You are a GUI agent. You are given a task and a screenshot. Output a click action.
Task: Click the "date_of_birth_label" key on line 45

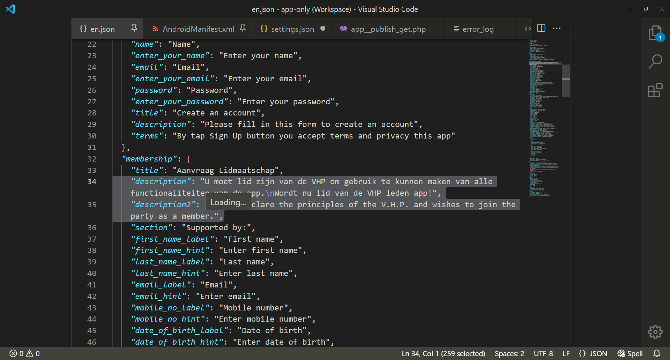[179, 331]
